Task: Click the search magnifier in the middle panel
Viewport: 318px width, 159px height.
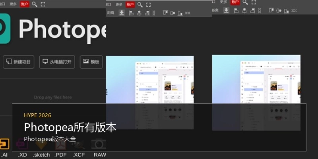Action: pyautogui.click(x=140, y=5)
